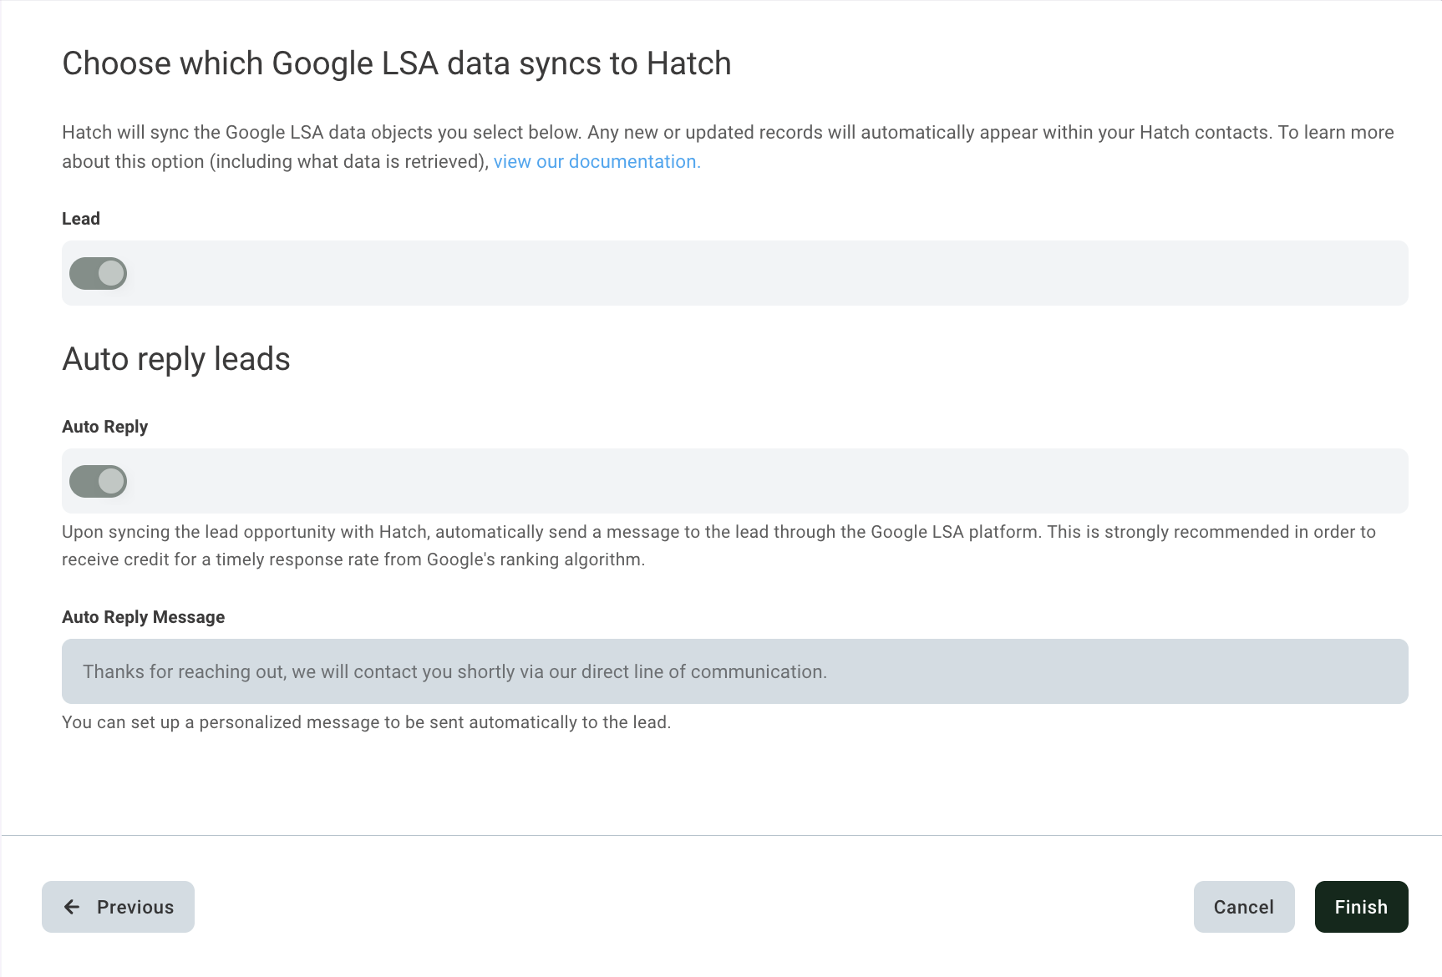This screenshot has height=977, width=1442.
Task: Toggle the Lead sync switch
Action: 98,273
